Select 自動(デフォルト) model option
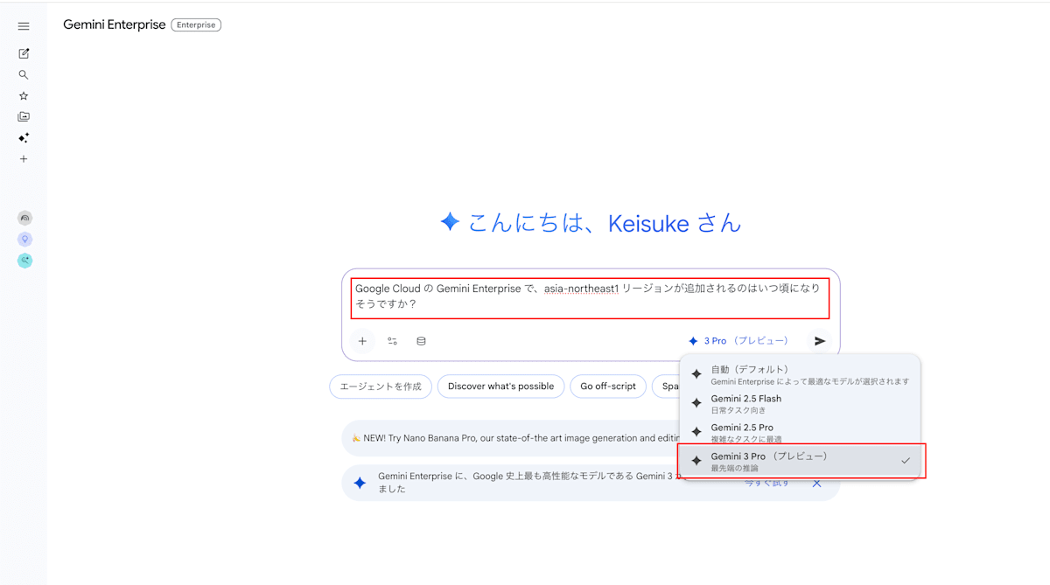 point(800,374)
